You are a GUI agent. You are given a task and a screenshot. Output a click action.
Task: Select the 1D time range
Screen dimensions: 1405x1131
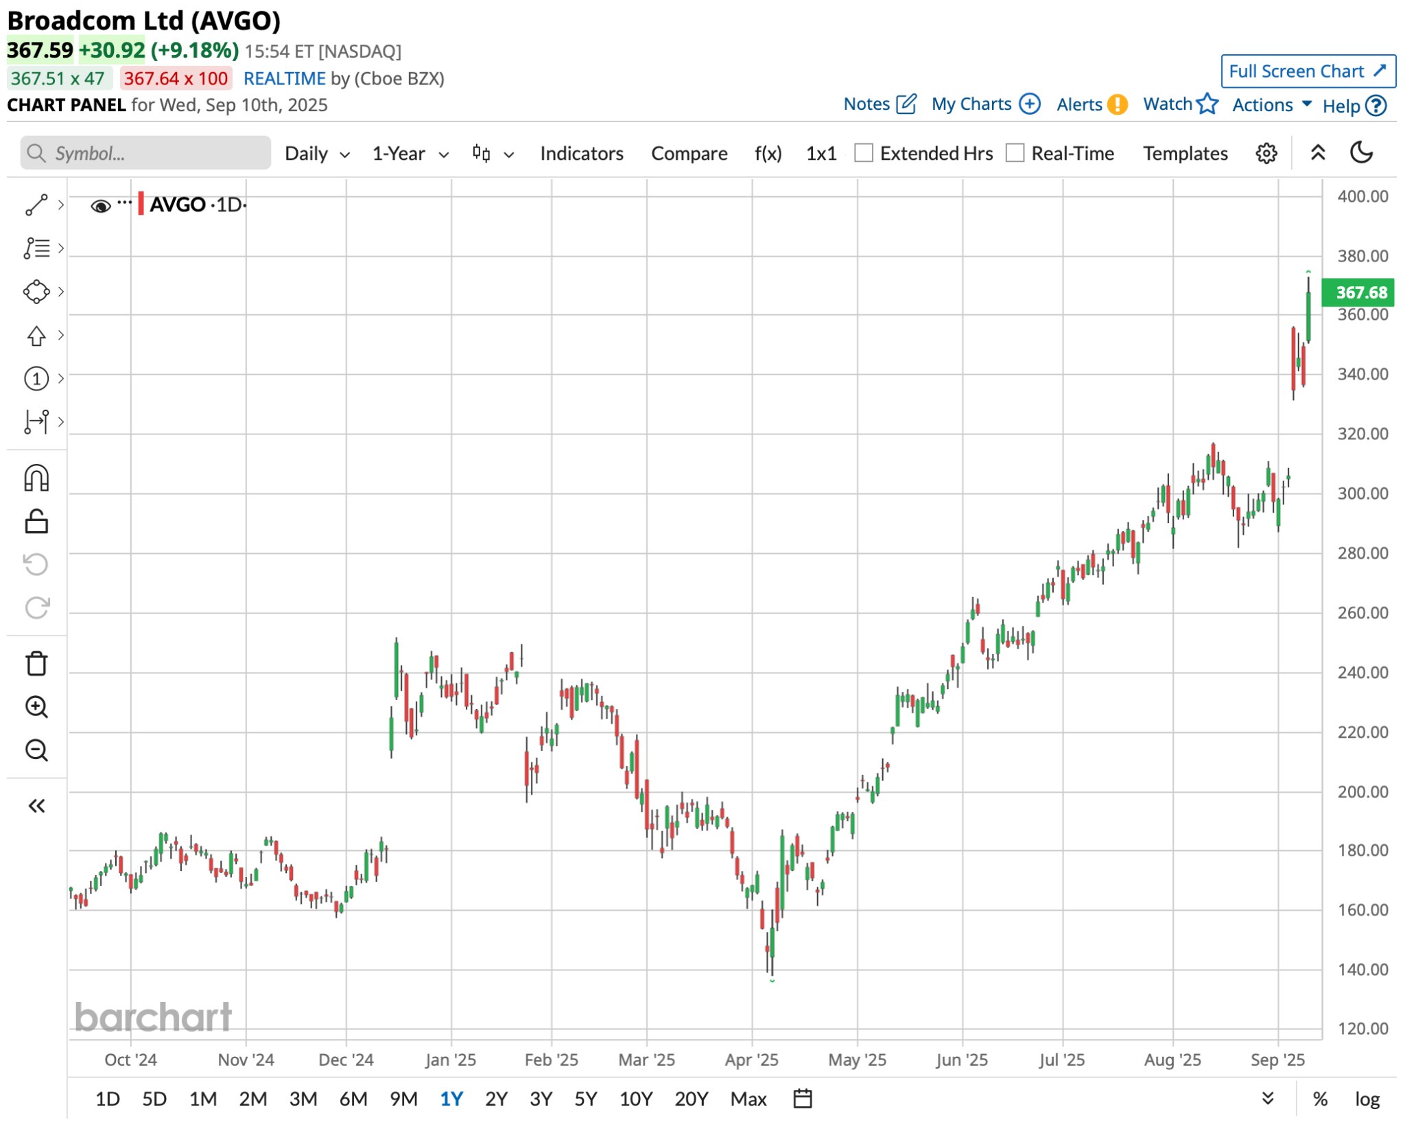click(107, 1099)
